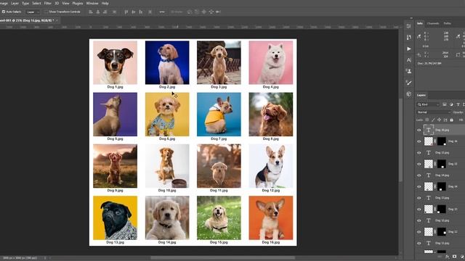The image size is (465, 261).
Task: Open the three-dots more align options
Action: click(162, 12)
